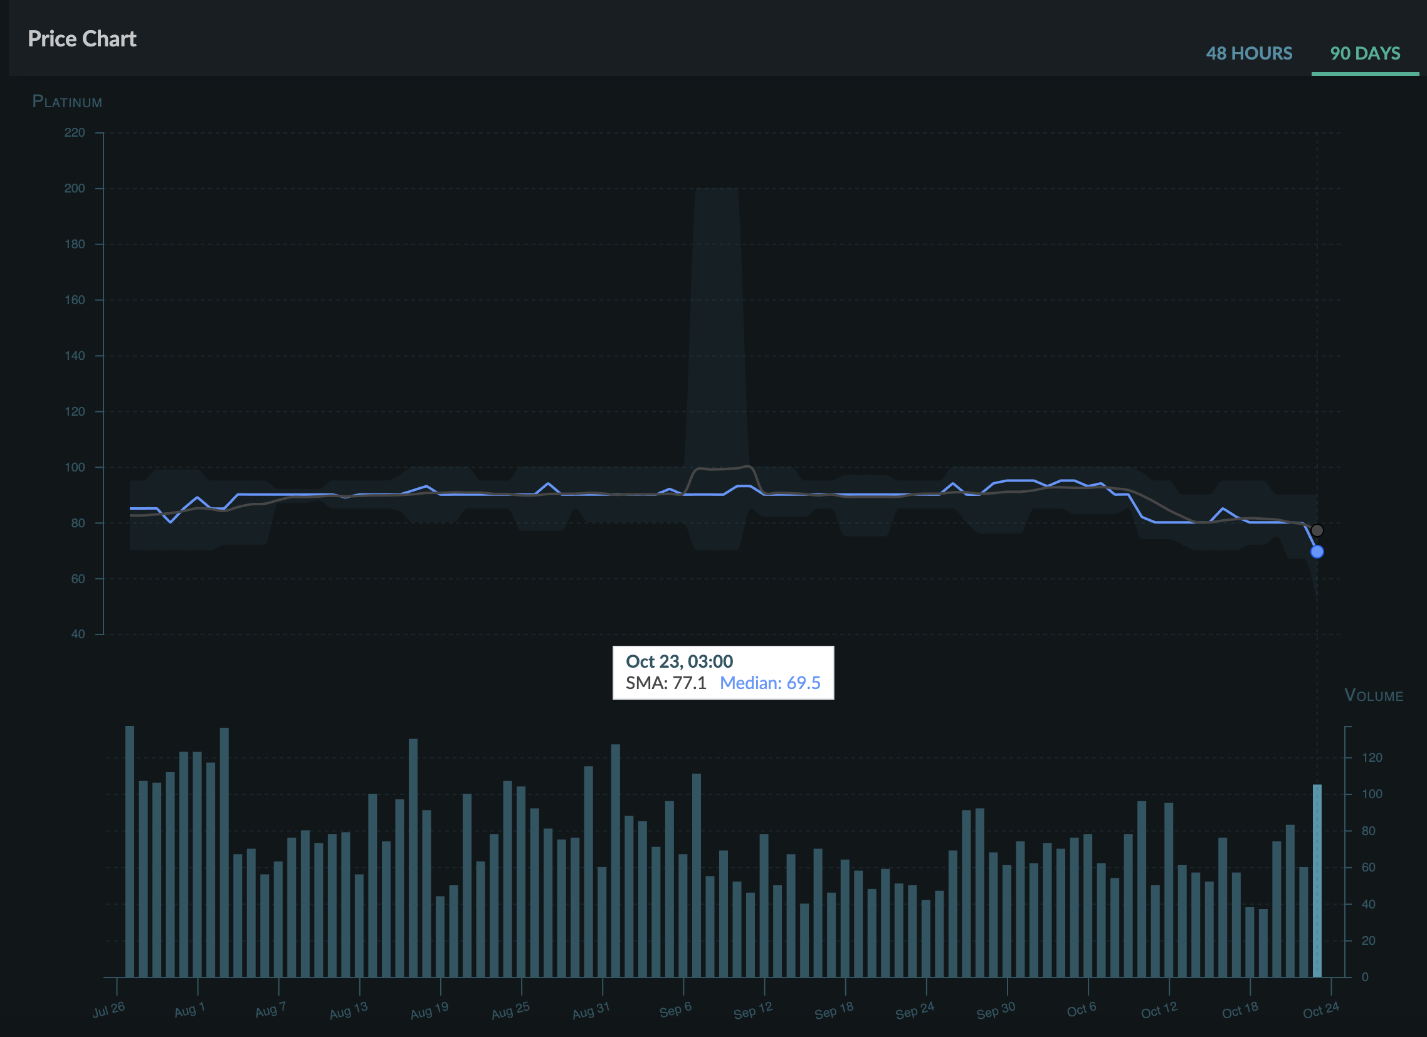Screen dimensions: 1427x1037
Task: Click the Median: 69.5 tooltip text
Action: coord(769,683)
